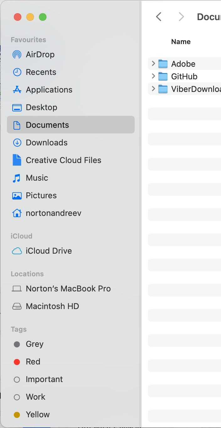Sort files by the Name column header
221x428 pixels.
[x=181, y=42]
